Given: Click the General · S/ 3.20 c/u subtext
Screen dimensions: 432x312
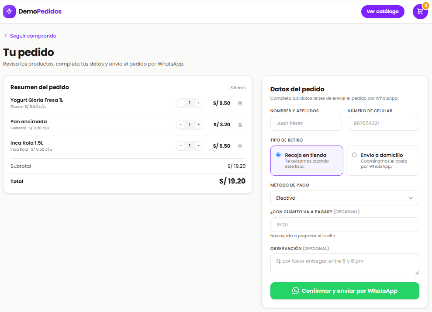Looking at the screenshot, I should 30,128.
